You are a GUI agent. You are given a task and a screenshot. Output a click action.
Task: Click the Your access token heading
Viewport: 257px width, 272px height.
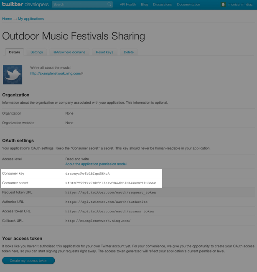[22, 238]
